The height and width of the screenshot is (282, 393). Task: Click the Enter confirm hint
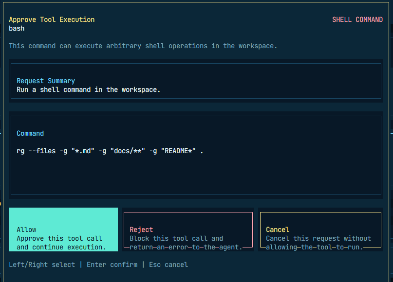click(x=112, y=264)
